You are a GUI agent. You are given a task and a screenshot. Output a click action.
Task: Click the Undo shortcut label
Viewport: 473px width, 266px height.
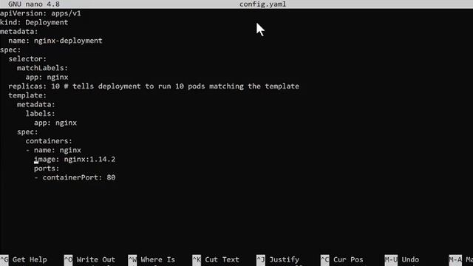(x=410, y=259)
